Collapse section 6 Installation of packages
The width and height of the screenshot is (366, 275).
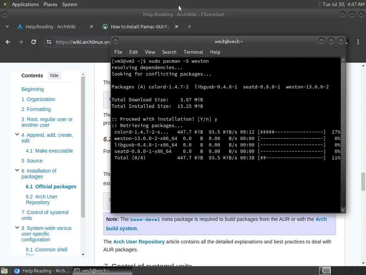tap(17, 170)
